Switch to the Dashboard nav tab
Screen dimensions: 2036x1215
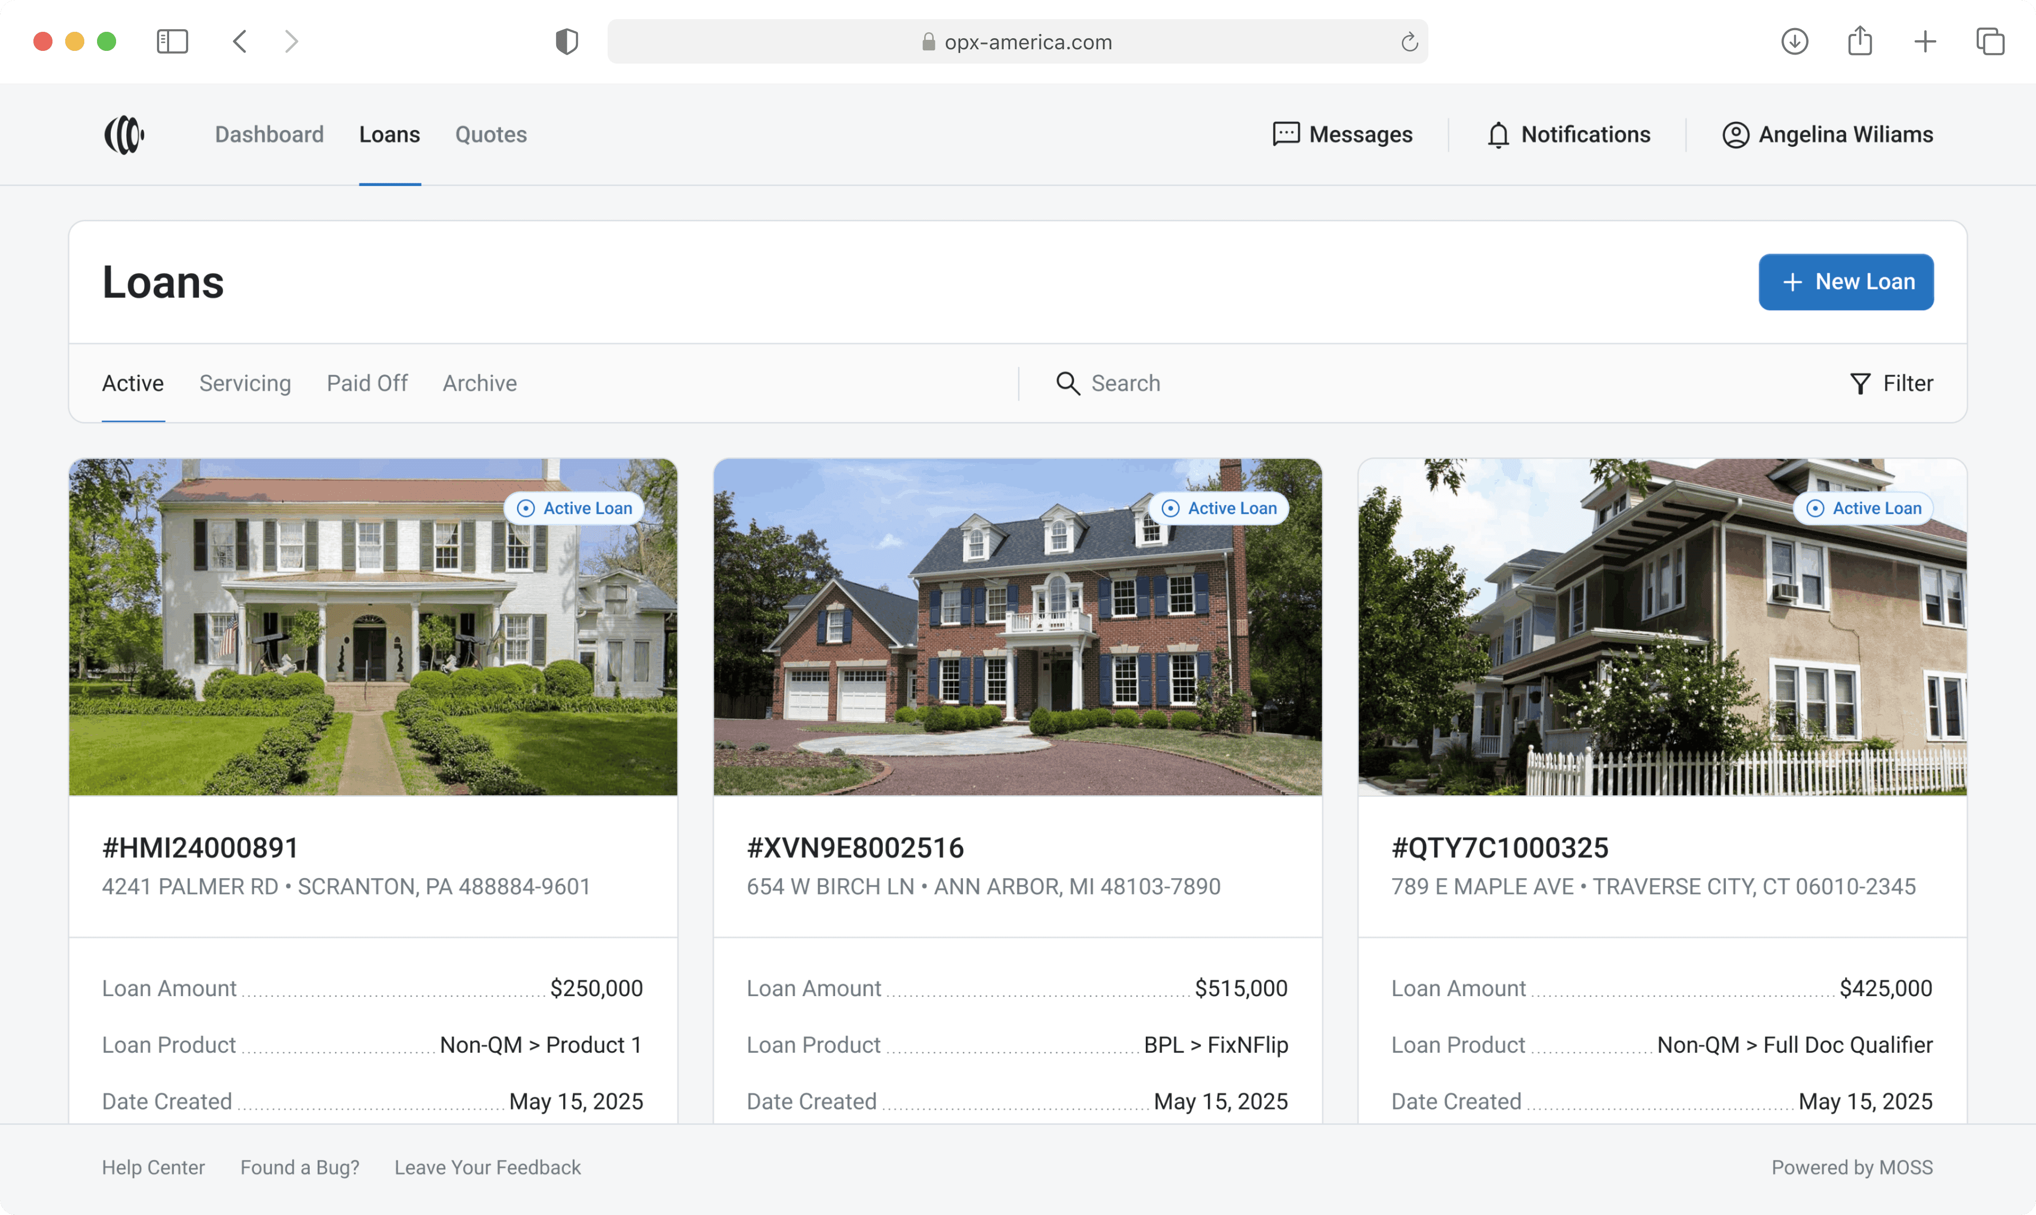pyautogui.click(x=269, y=135)
